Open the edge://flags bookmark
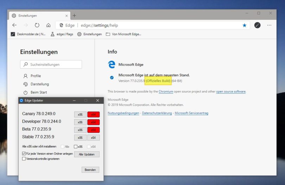 tap(62, 34)
